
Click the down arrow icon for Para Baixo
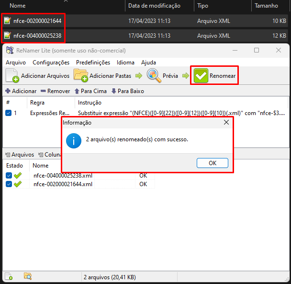pos(114,91)
